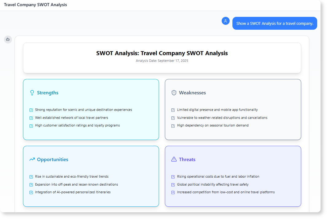
Task: Click the check icon next to "Vulnerable to weather-related disruptions"
Action: tap(173, 118)
